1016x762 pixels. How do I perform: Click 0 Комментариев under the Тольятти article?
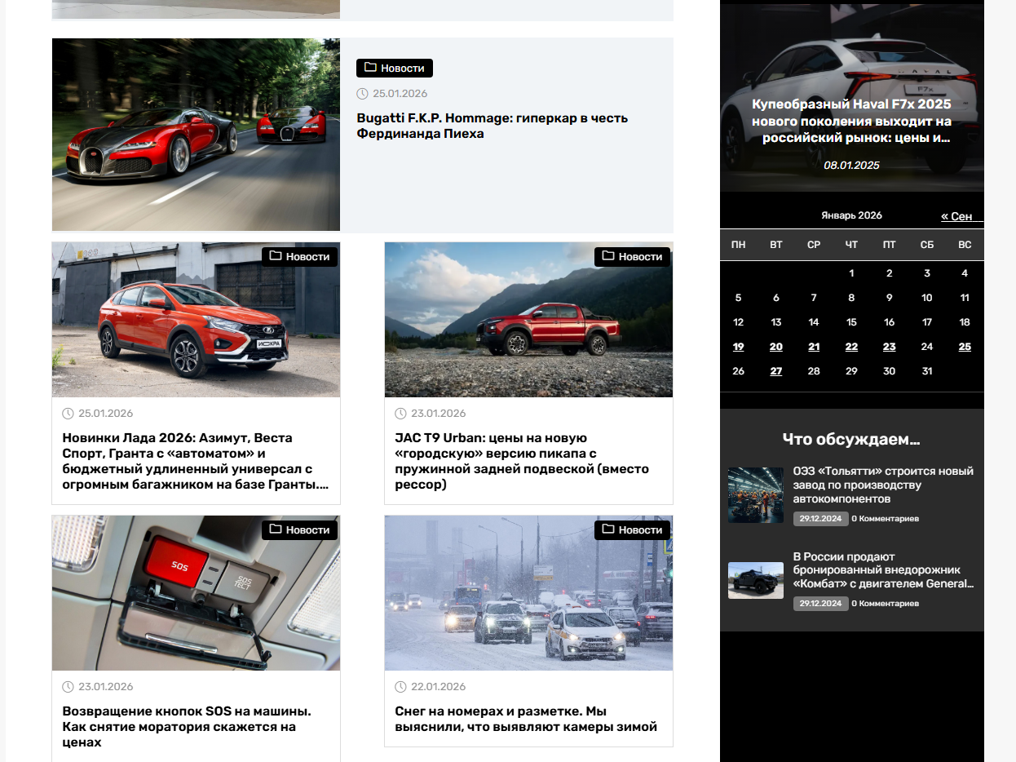[x=885, y=519]
